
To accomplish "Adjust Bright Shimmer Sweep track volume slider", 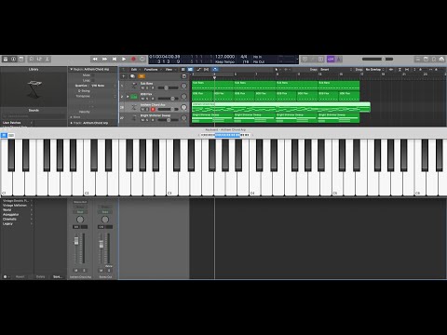I will pos(168,120).
